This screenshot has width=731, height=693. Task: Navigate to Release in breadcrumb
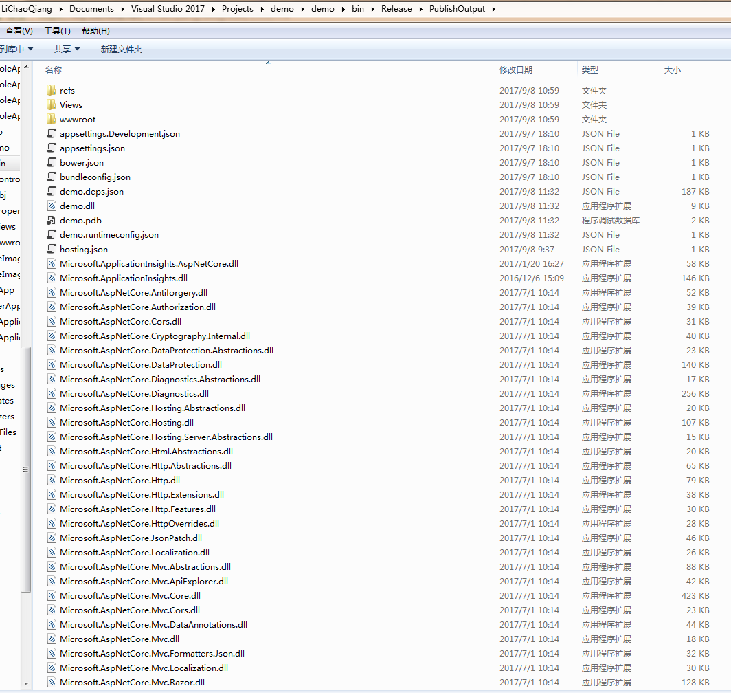pyautogui.click(x=396, y=9)
